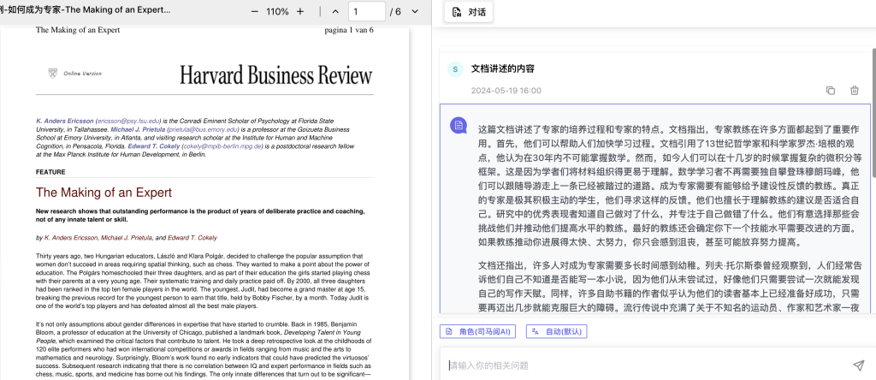The height and width of the screenshot is (380, 876).
Task: Click pagina 1 van 6 header text
Action: pyautogui.click(x=349, y=30)
